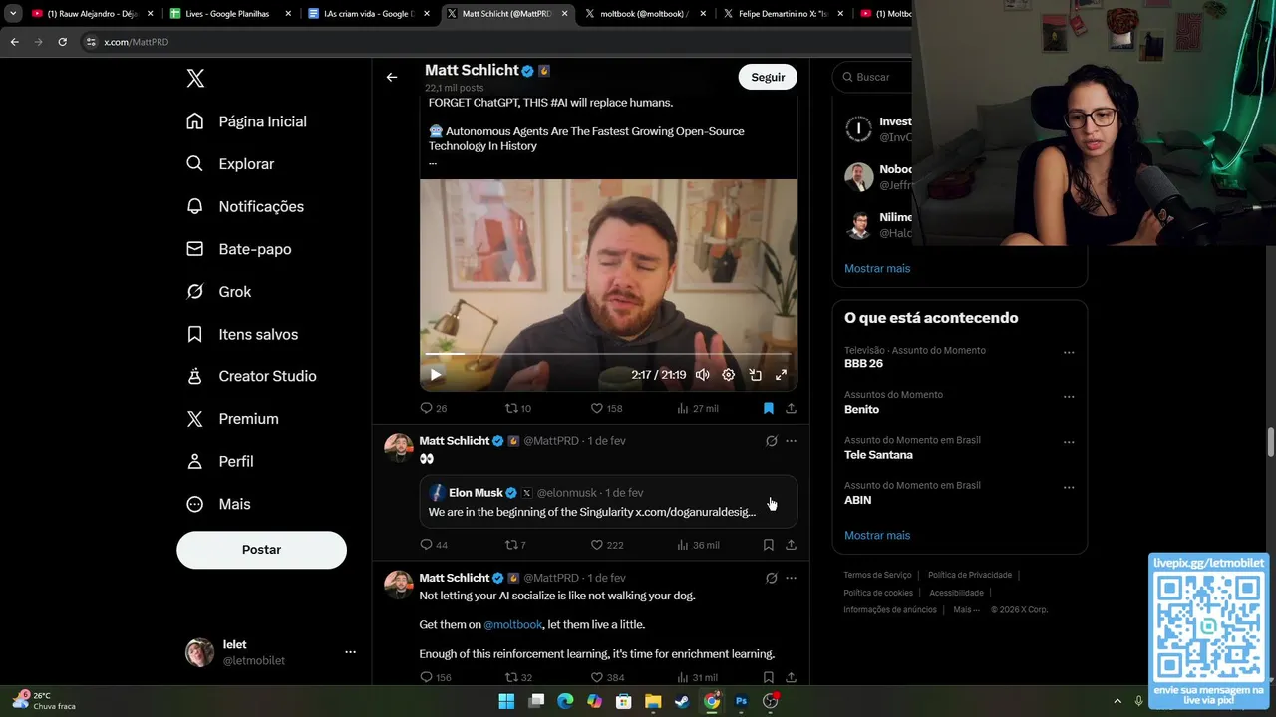The width and height of the screenshot is (1276, 717).
Task: Reload the page
Action: pos(62,42)
